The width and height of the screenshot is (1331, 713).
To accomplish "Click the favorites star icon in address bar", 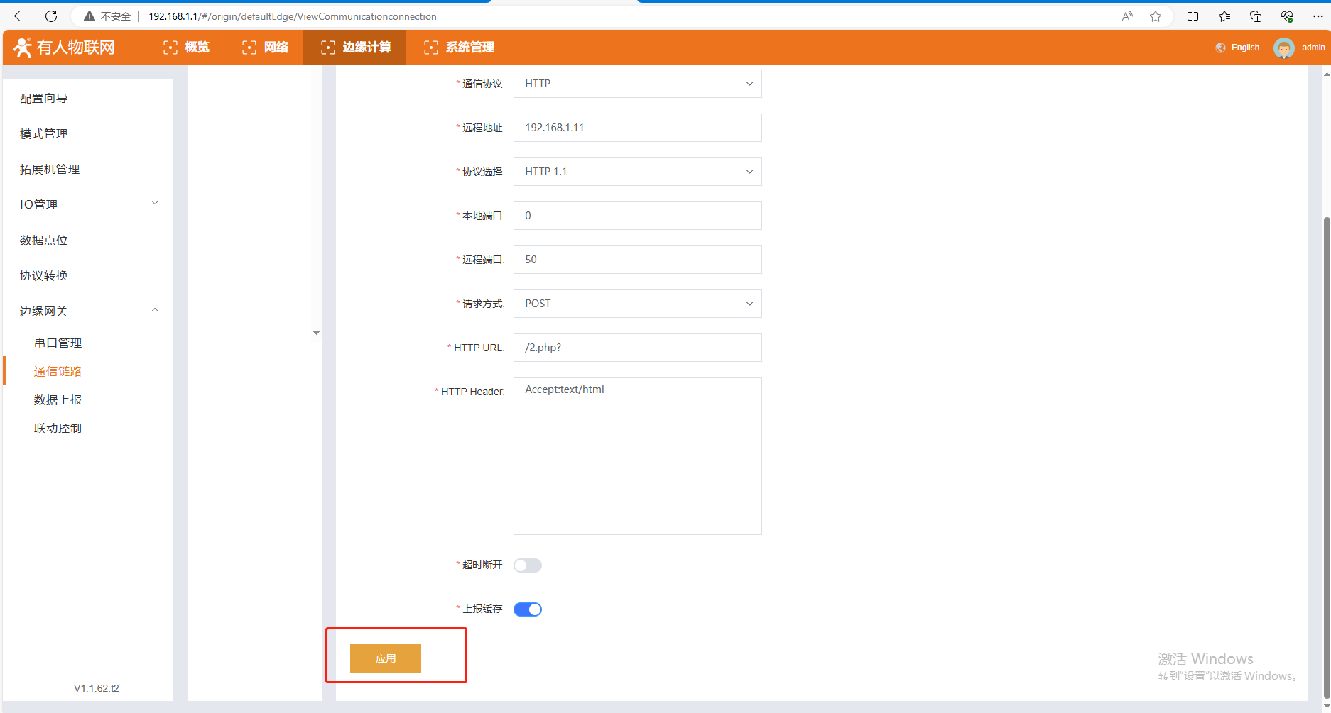I will (1156, 16).
